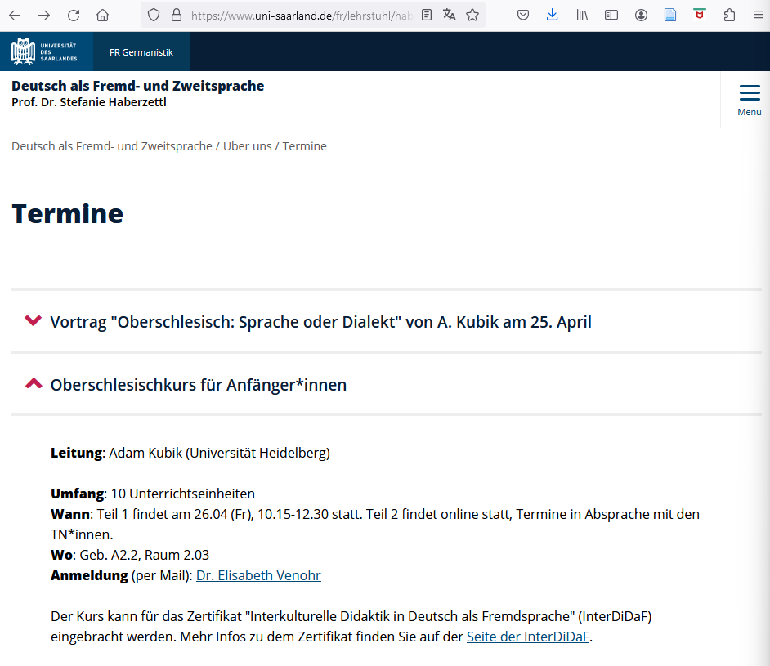Open the FR Germanistik tab
This screenshot has height=666, width=770.
tap(141, 52)
